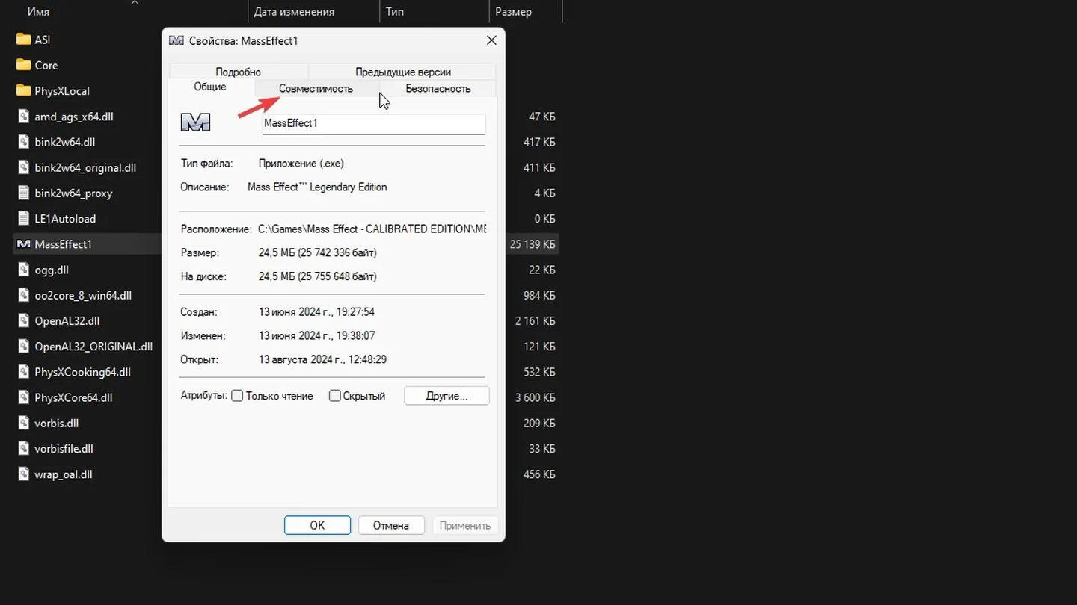Confirm with the OK button
This screenshot has height=605, width=1077.
click(x=317, y=525)
